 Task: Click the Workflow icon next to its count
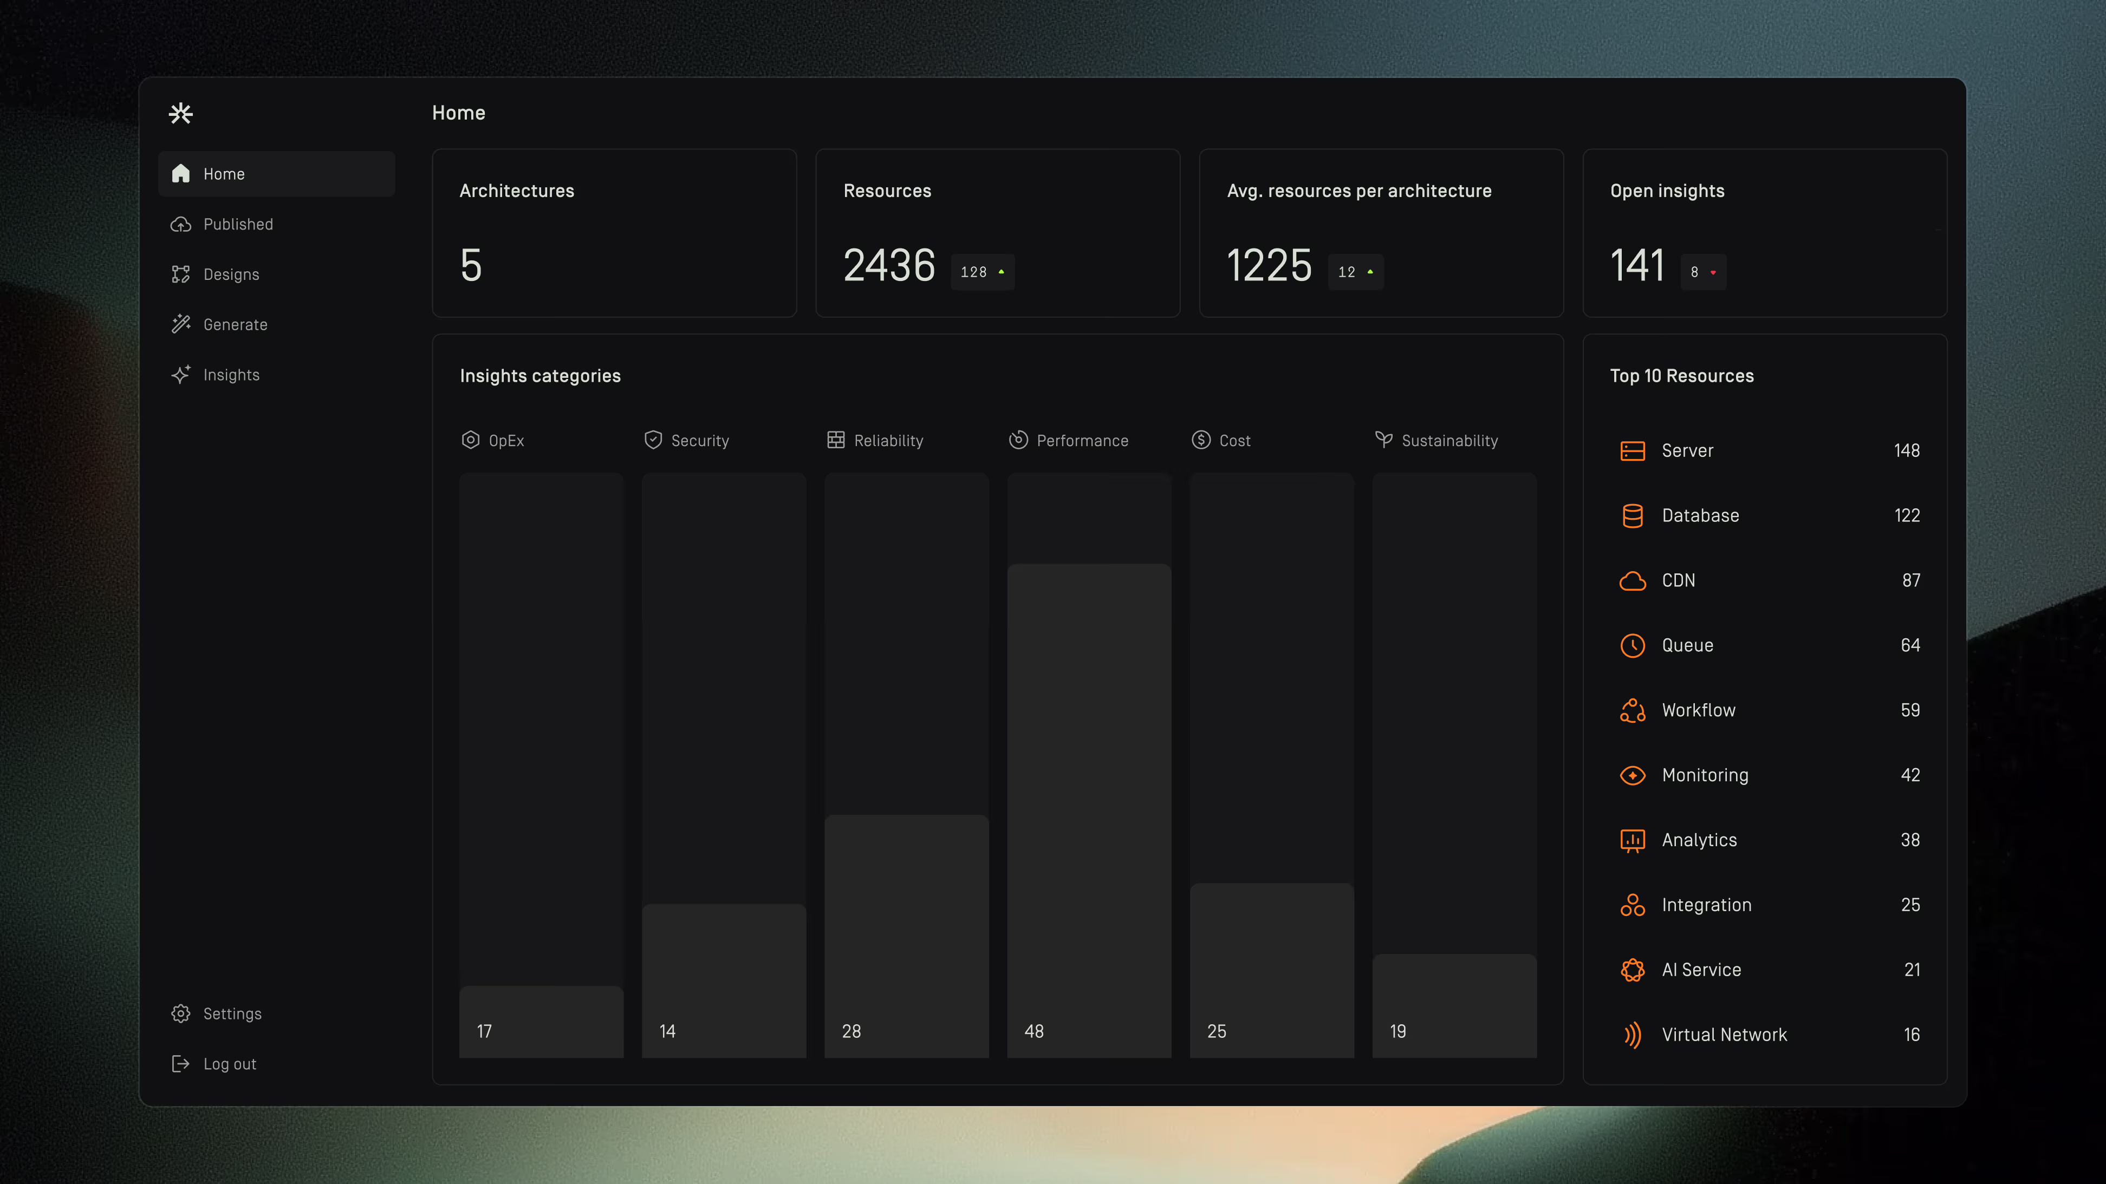(x=1633, y=710)
